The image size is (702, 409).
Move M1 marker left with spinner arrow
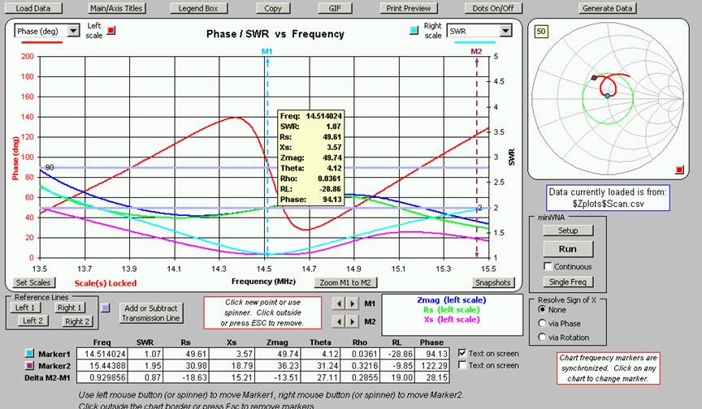[340, 303]
